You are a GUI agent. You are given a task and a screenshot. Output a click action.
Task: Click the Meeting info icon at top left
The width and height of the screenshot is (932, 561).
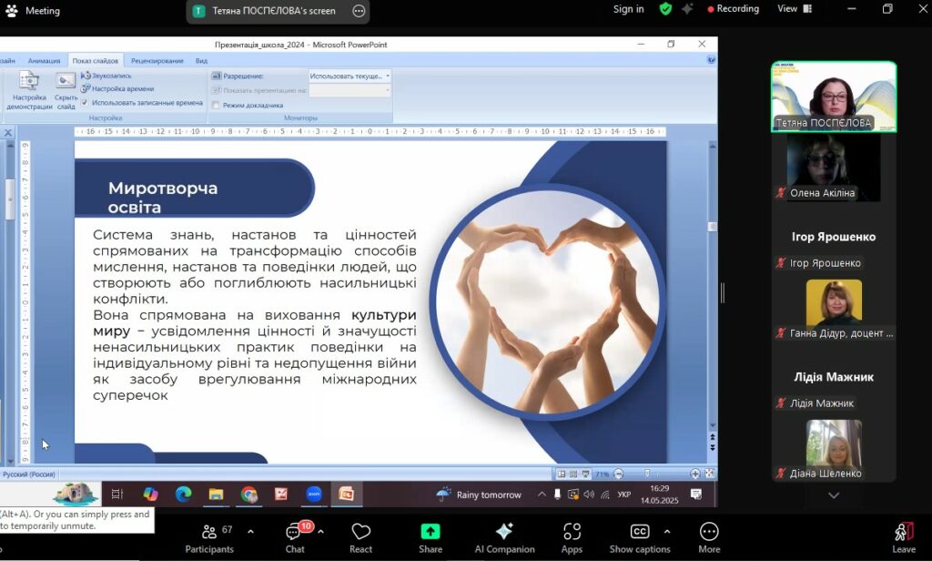(11, 11)
